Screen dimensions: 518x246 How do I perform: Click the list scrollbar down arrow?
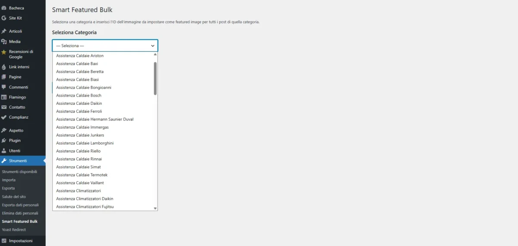155,208
